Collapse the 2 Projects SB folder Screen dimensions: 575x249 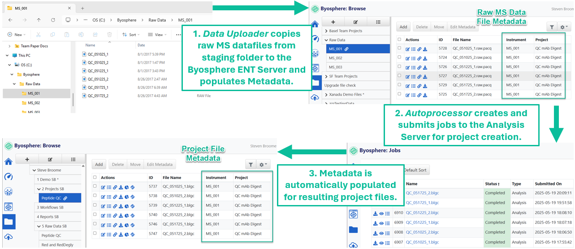coord(39,189)
